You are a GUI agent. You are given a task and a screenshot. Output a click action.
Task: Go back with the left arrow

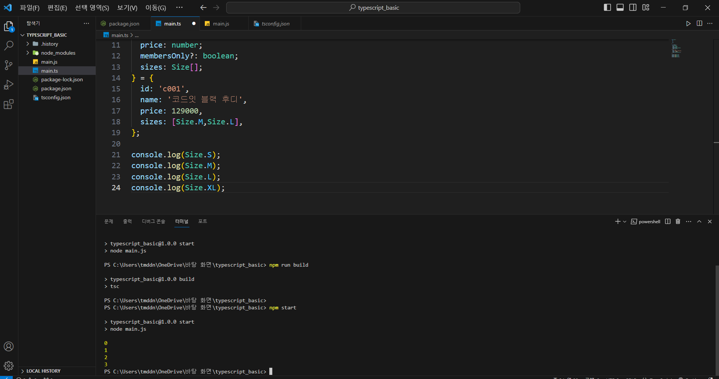pos(203,7)
